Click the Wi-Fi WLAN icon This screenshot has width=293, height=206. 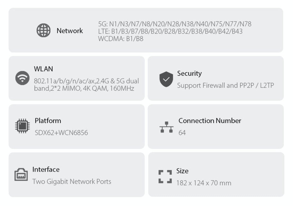(22, 78)
